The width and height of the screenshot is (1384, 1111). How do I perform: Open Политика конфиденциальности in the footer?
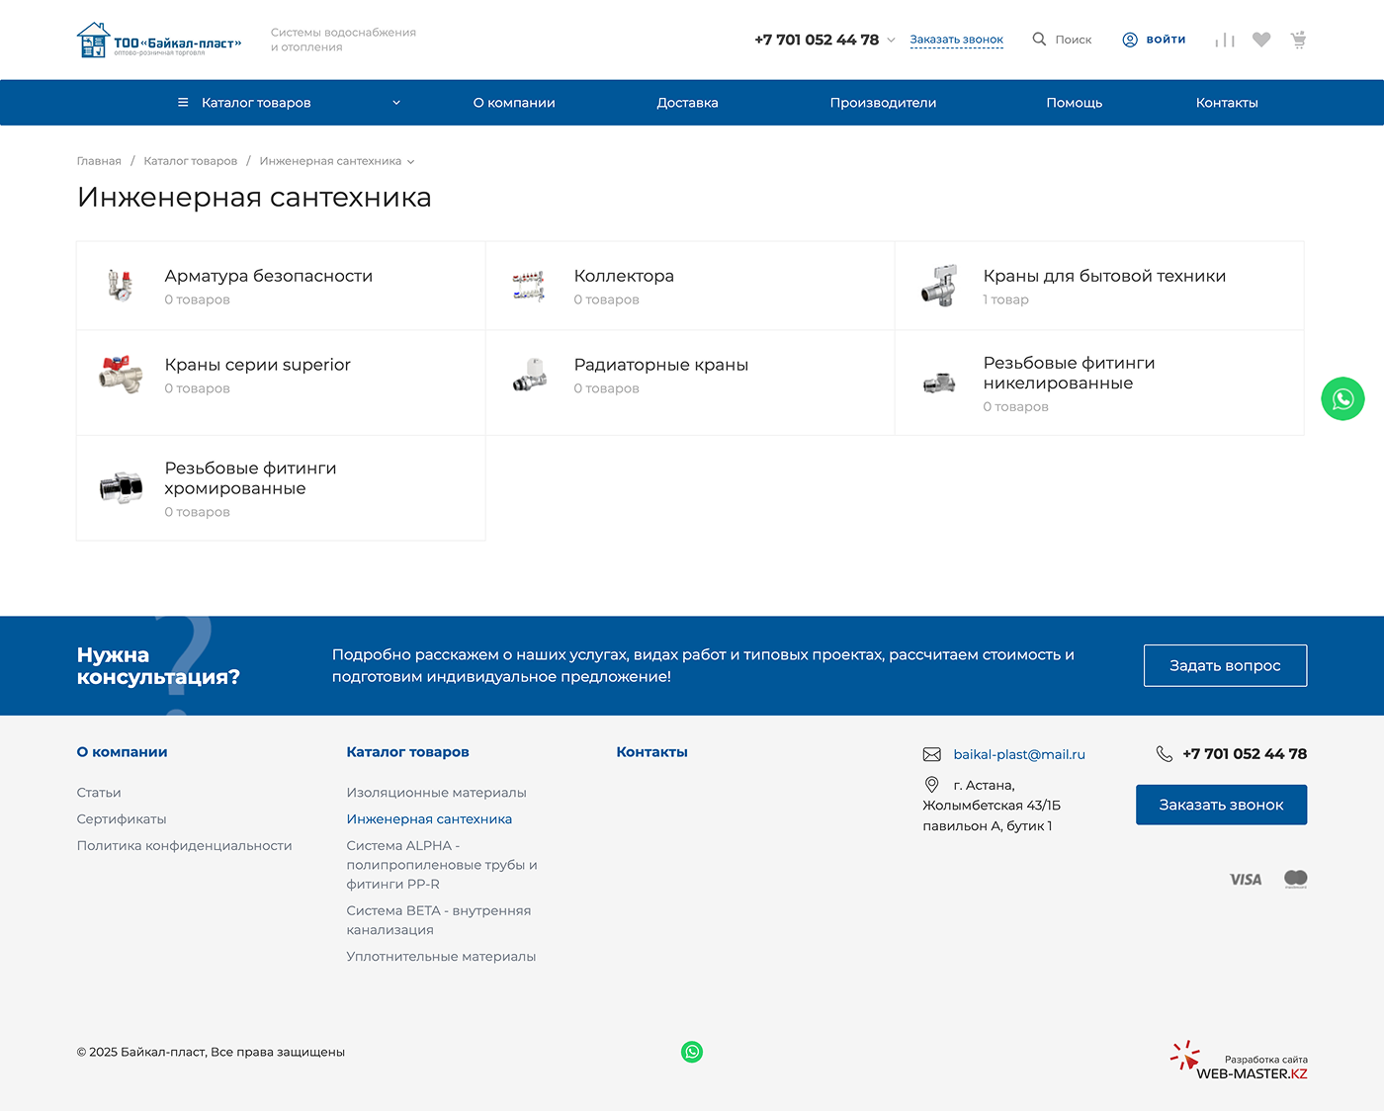pyautogui.click(x=184, y=846)
